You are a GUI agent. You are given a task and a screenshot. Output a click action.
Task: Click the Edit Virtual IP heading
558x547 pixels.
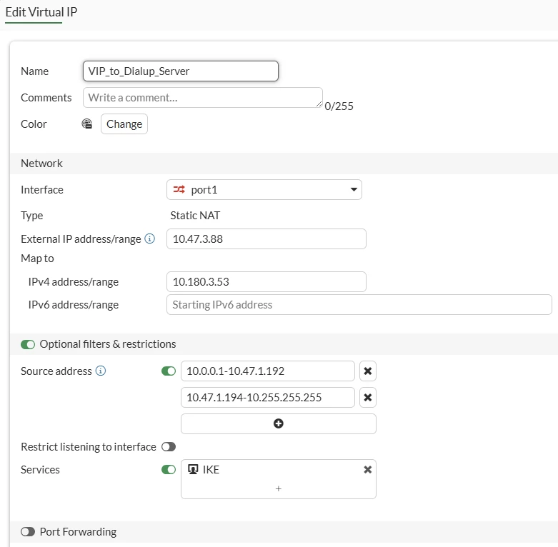(41, 12)
